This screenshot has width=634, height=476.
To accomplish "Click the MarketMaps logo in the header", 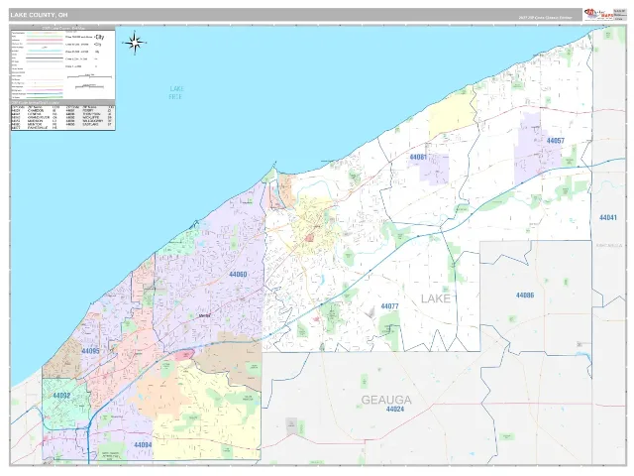I will point(598,15).
